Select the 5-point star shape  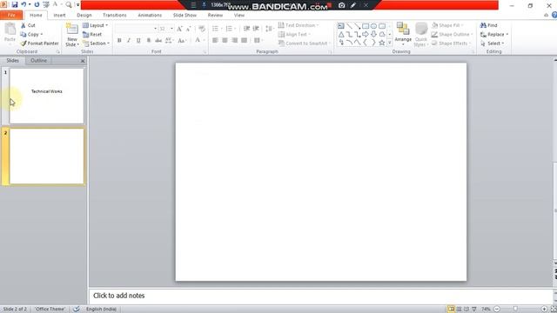(x=382, y=43)
